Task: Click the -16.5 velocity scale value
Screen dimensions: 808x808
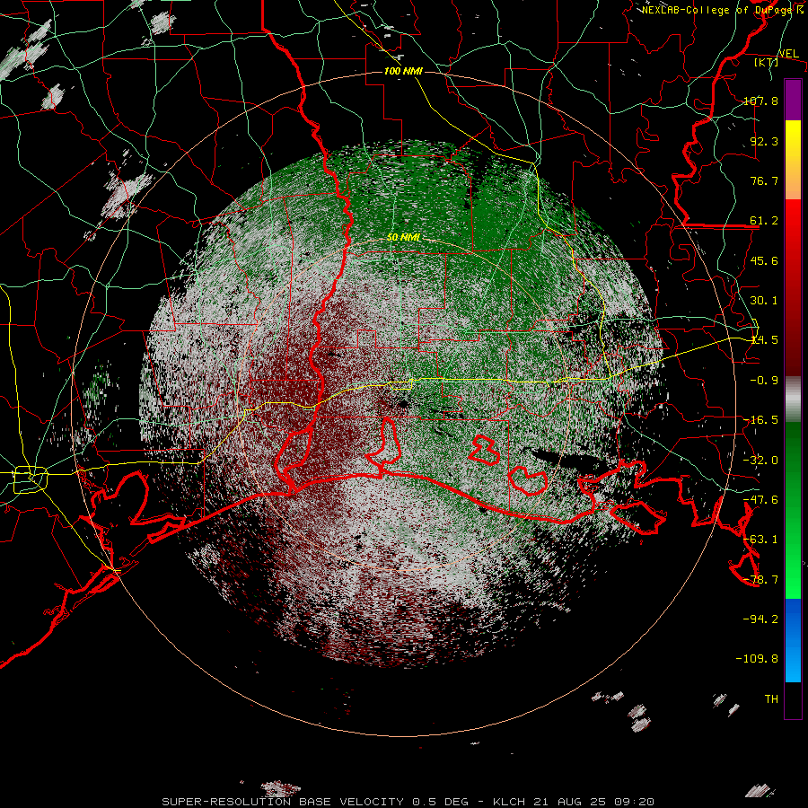Action: coord(760,420)
